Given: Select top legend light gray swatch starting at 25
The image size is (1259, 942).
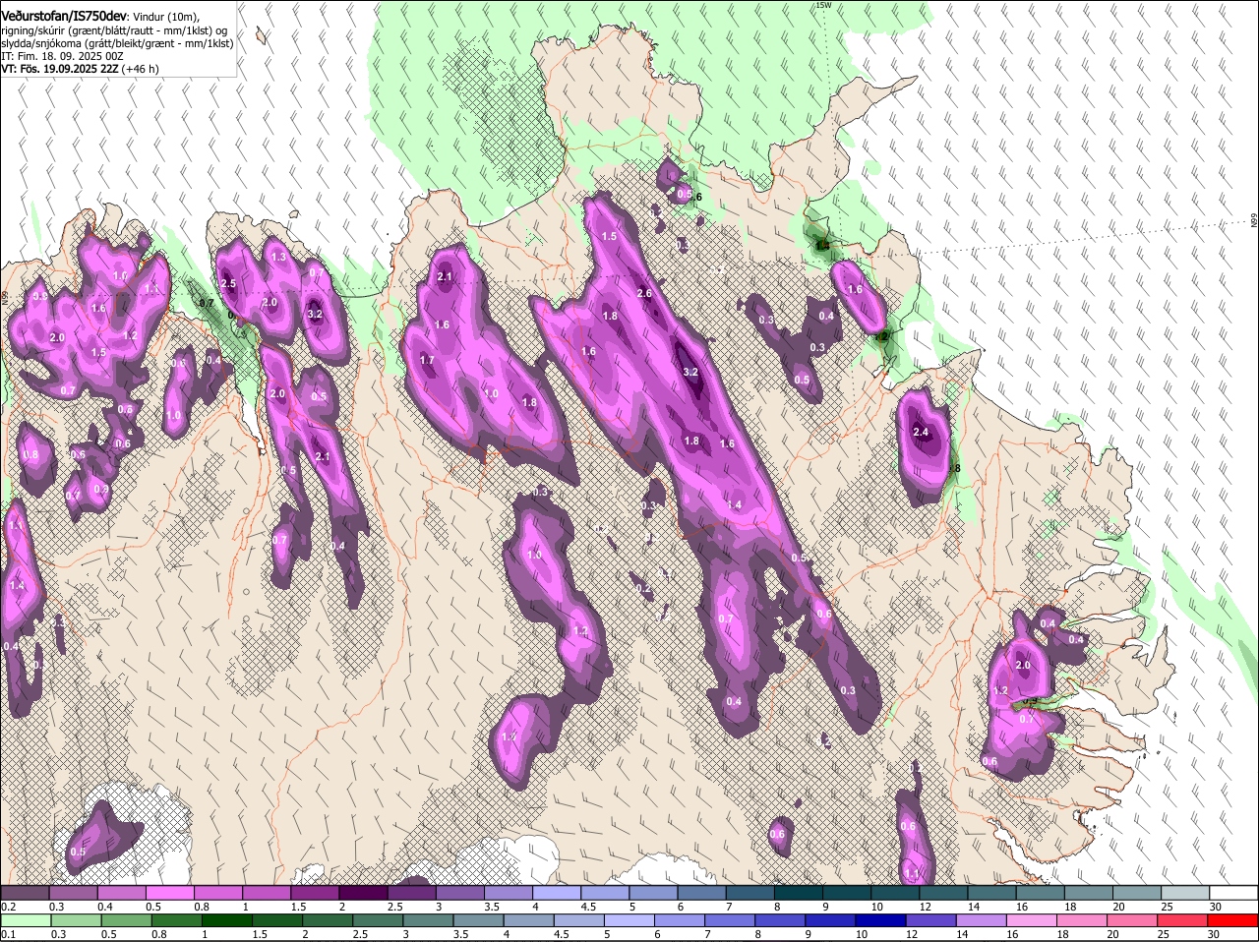Looking at the screenshot, I should pos(1185,892).
